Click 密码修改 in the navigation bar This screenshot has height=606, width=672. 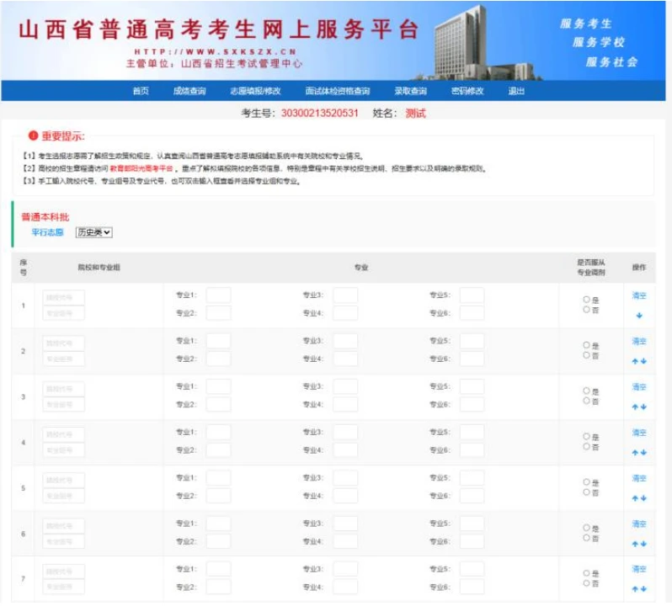click(x=467, y=91)
